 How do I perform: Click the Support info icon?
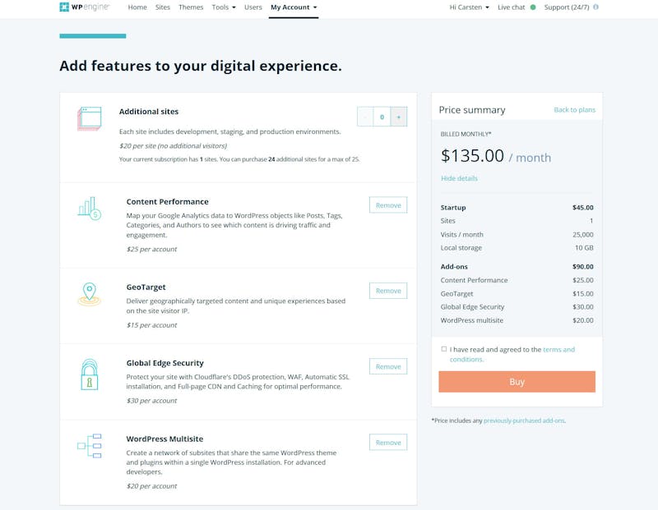tap(595, 7)
